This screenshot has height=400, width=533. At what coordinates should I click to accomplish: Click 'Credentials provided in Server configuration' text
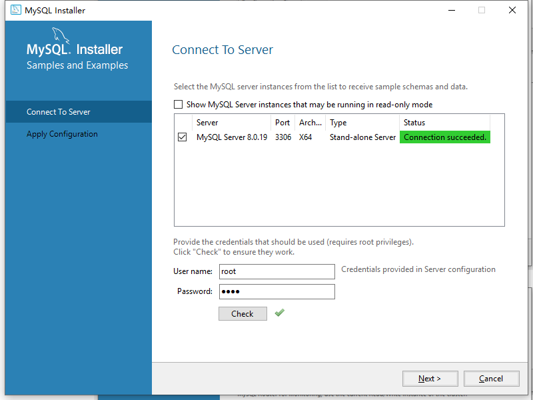pyautogui.click(x=418, y=269)
